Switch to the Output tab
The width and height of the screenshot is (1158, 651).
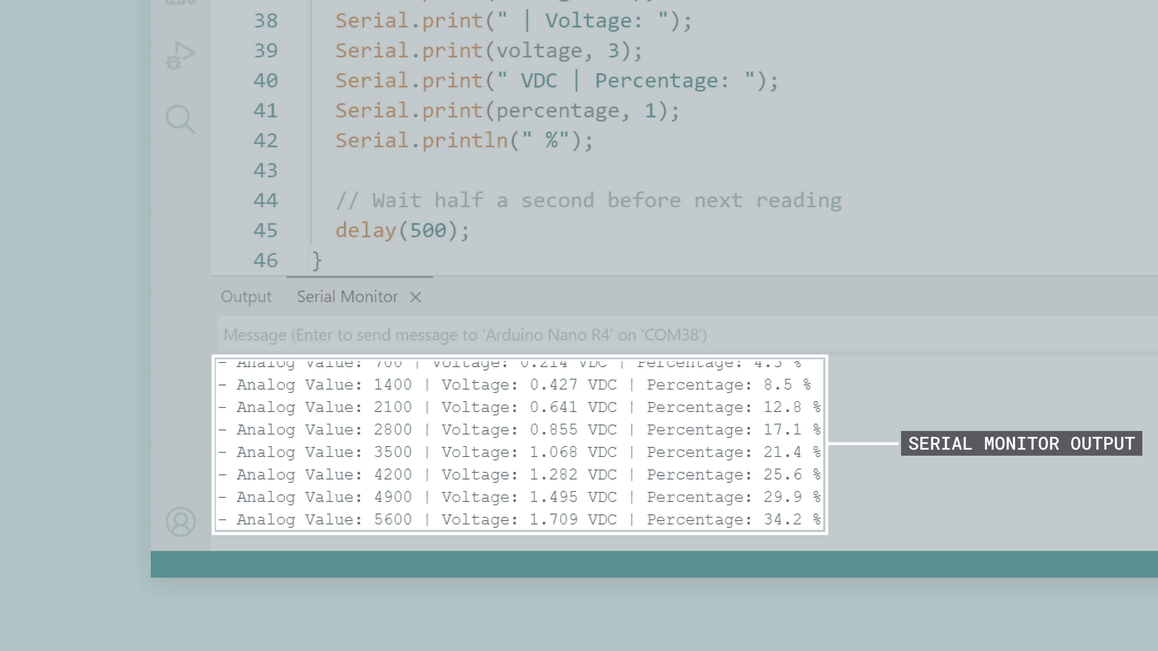[246, 297]
